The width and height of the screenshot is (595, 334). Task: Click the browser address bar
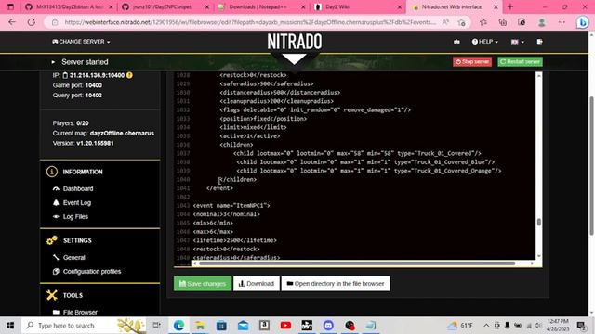click(x=250, y=22)
